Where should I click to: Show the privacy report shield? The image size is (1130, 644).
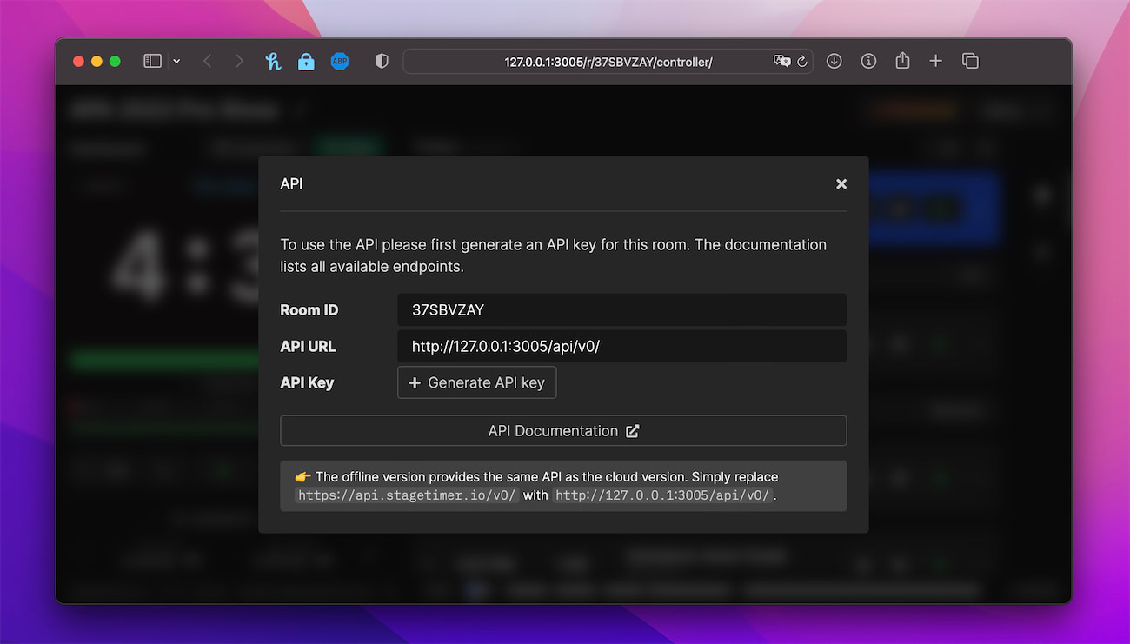click(x=381, y=62)
